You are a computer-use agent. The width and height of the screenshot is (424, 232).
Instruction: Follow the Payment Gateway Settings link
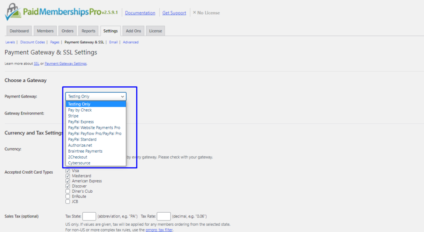(x=66, y=63)
